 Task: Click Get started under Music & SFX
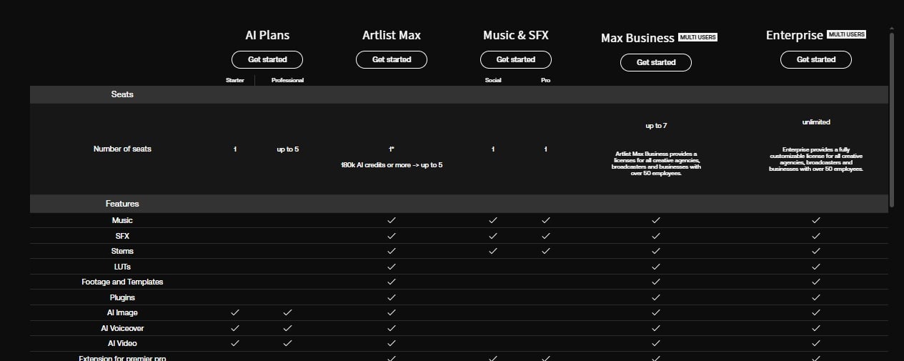pos(516,59)
